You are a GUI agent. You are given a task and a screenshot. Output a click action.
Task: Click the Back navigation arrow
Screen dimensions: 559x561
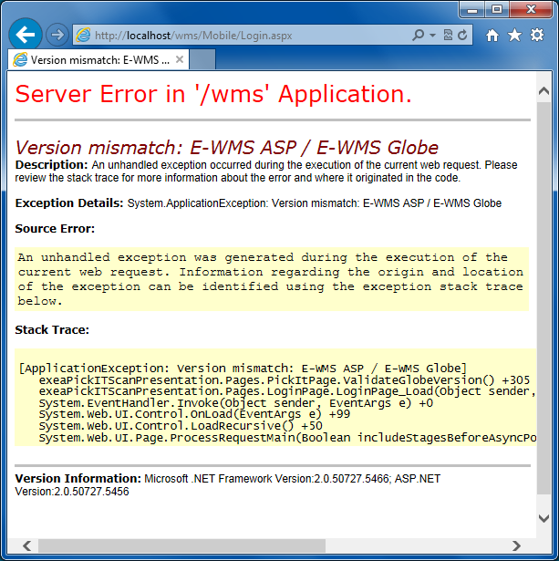[x=26, y=35]
